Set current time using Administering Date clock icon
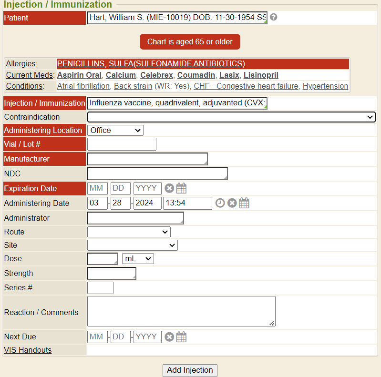381x377 pixels. tap(220, 203)
